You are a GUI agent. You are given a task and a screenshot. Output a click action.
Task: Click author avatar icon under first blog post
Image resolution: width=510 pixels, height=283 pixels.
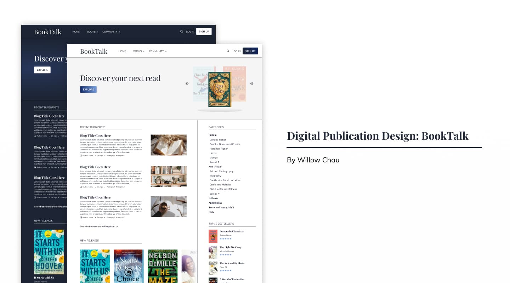point(81,156)
